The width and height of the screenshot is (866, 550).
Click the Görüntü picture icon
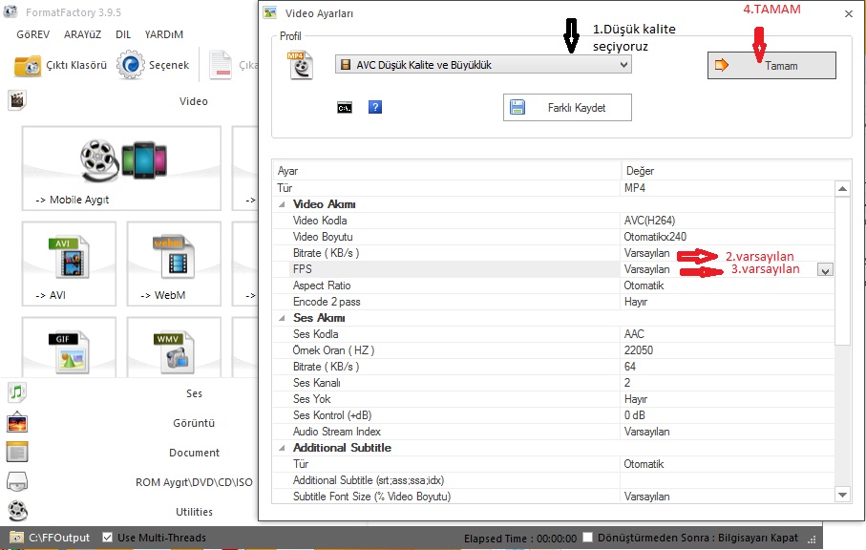point(17,422)
